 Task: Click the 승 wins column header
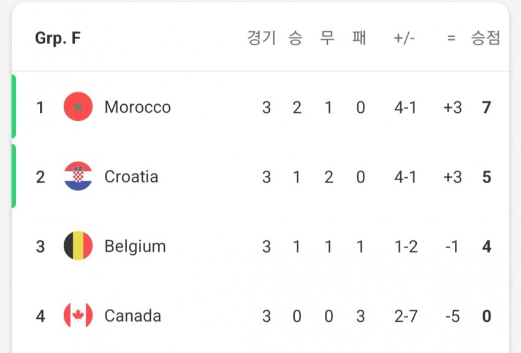(295, 37)
